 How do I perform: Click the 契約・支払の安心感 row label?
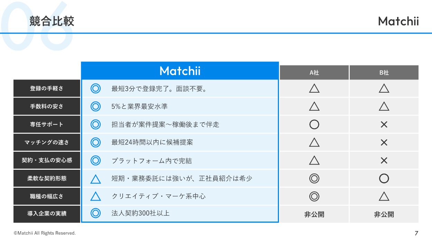click(x=47, y=160)
